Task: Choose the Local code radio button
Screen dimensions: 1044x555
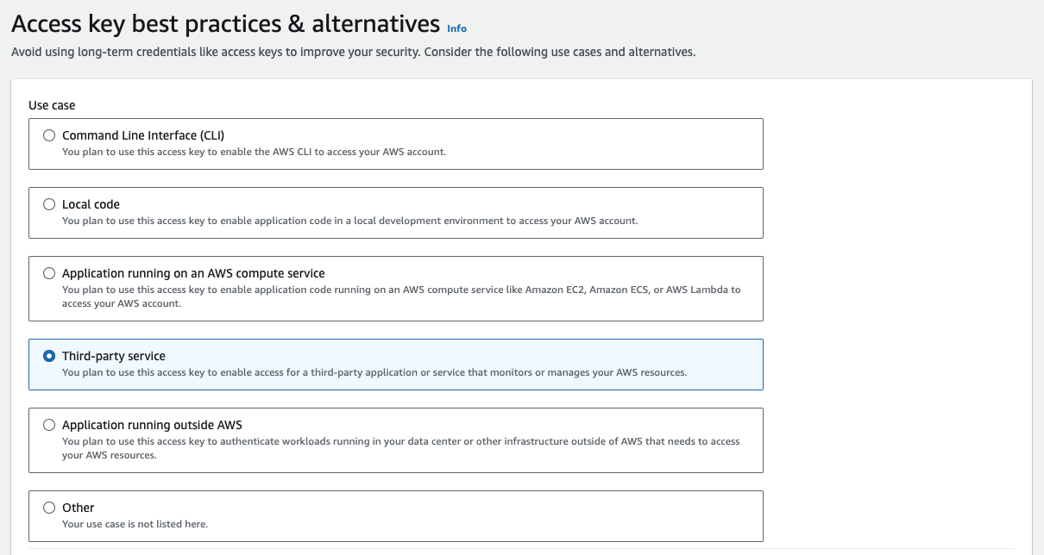Action: 49,204
